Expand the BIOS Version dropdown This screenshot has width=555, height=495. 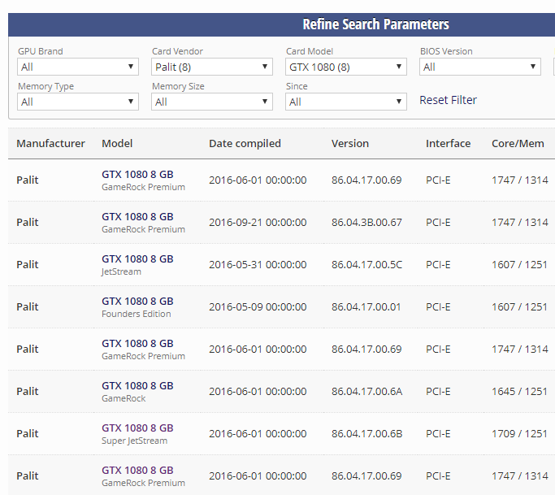(x=480, y=67)
